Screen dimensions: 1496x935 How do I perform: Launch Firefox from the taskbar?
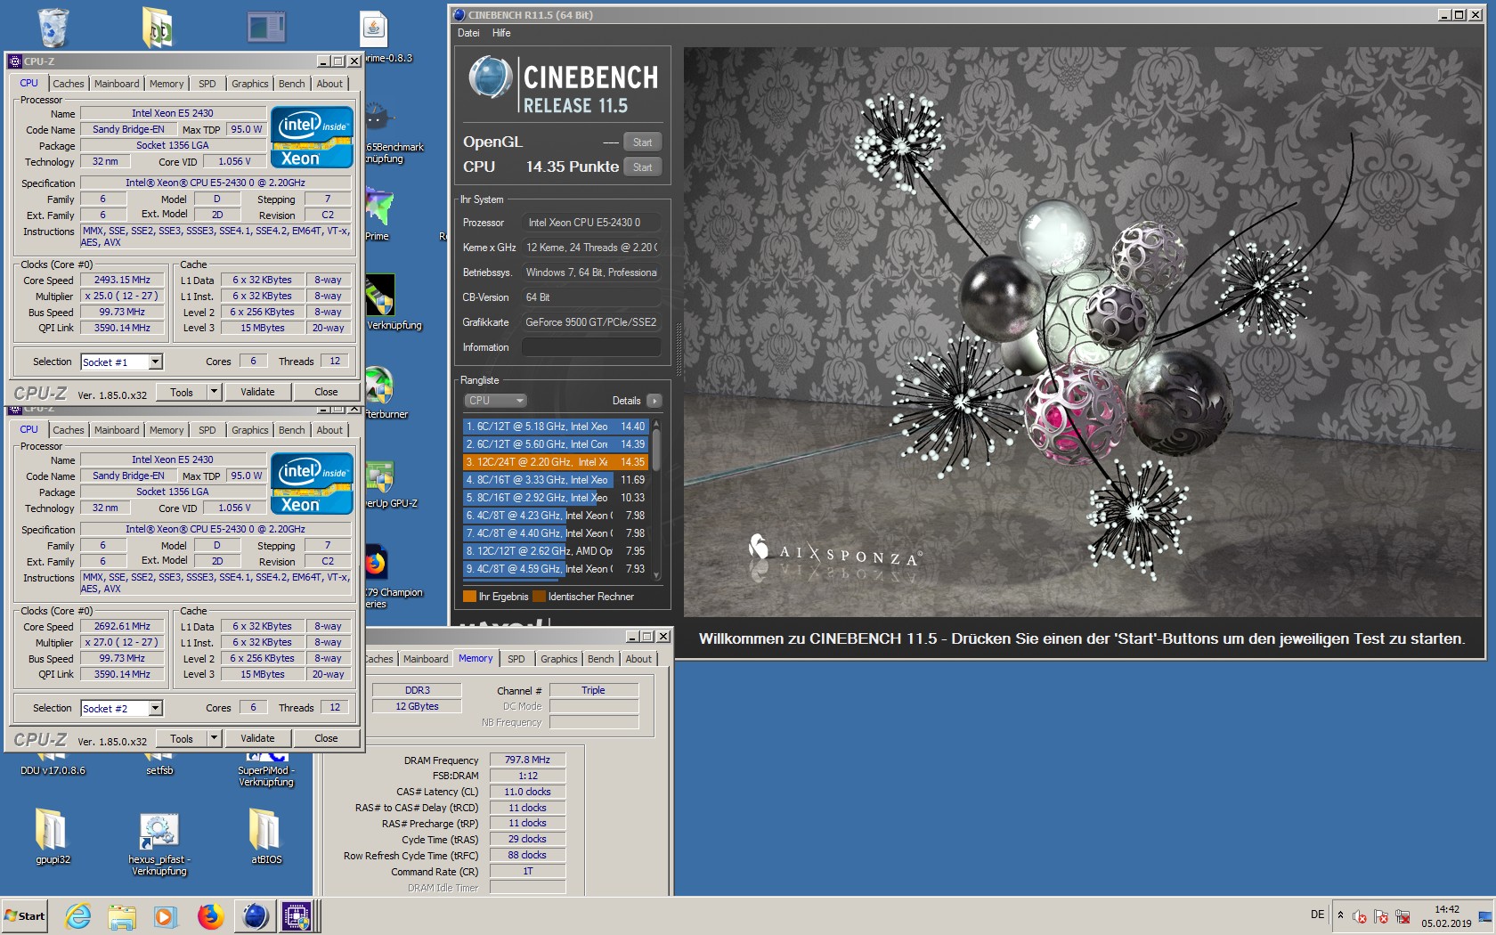tap(210, 916)
